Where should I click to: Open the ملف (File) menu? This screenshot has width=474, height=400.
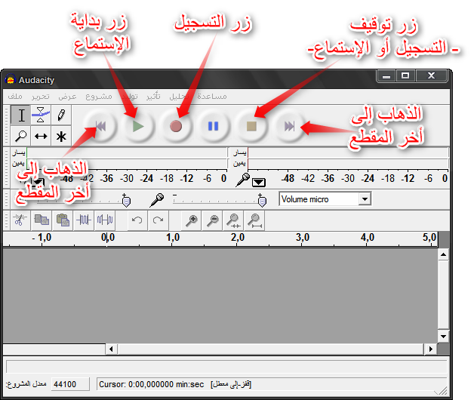(x=15, y=97)
